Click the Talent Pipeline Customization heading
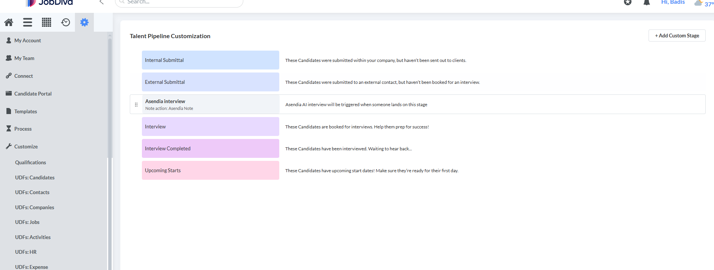 pyautogui.click(x=170, y=36)
